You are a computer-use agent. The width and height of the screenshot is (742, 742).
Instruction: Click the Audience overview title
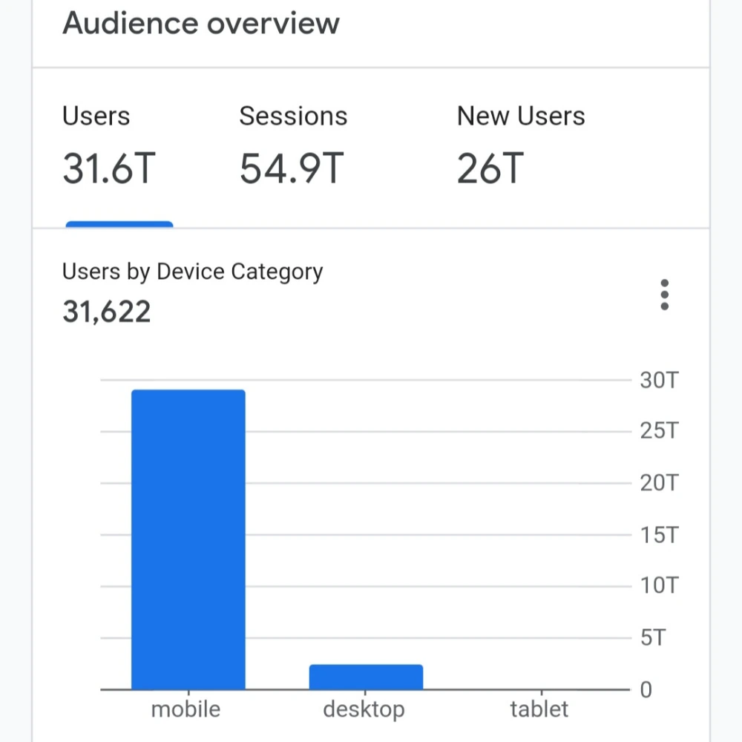[x=201, y=23]
